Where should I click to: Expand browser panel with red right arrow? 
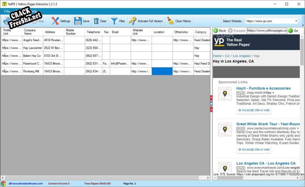pyautogui.click(x=211, y=110)
